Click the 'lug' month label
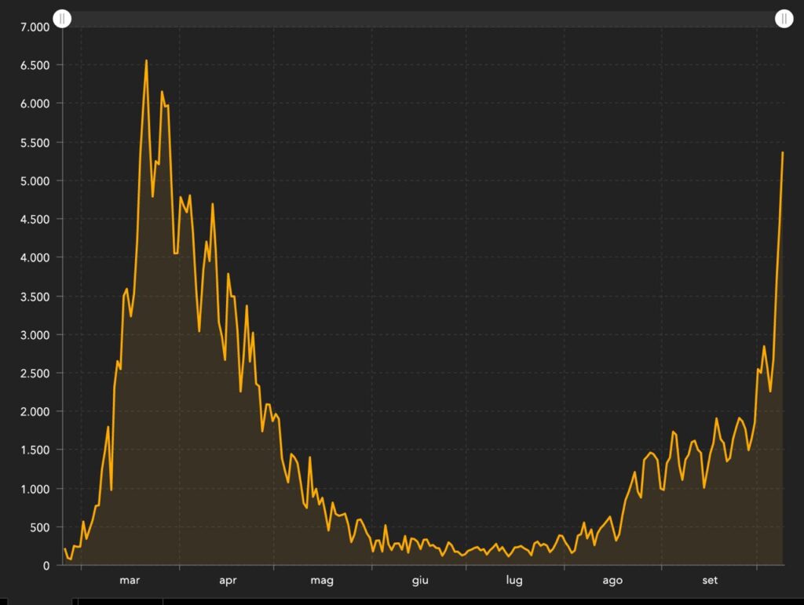The image size is (804, 605). pos(514,581)
